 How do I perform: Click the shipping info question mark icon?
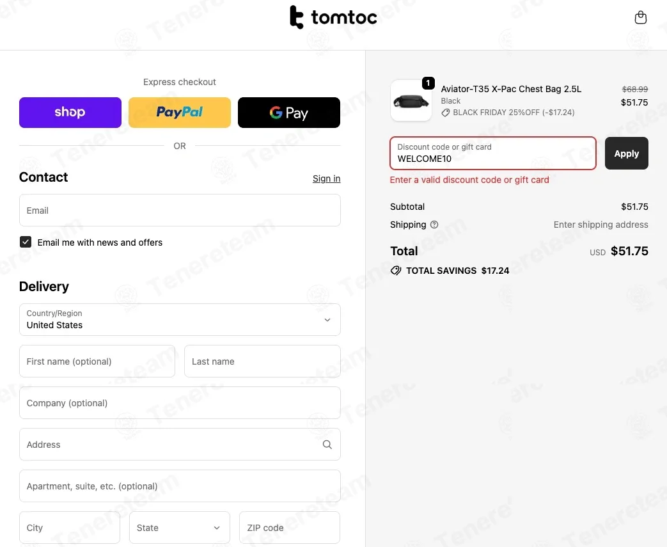[434, 225]
